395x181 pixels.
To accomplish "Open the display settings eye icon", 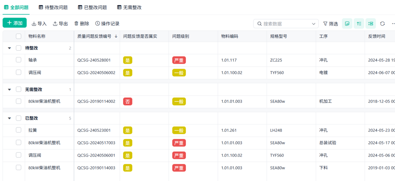I will [347, 24].
